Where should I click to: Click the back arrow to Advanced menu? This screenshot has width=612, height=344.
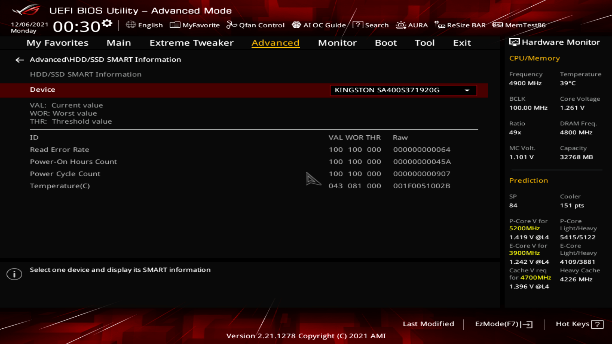click(x=20, y=60)
